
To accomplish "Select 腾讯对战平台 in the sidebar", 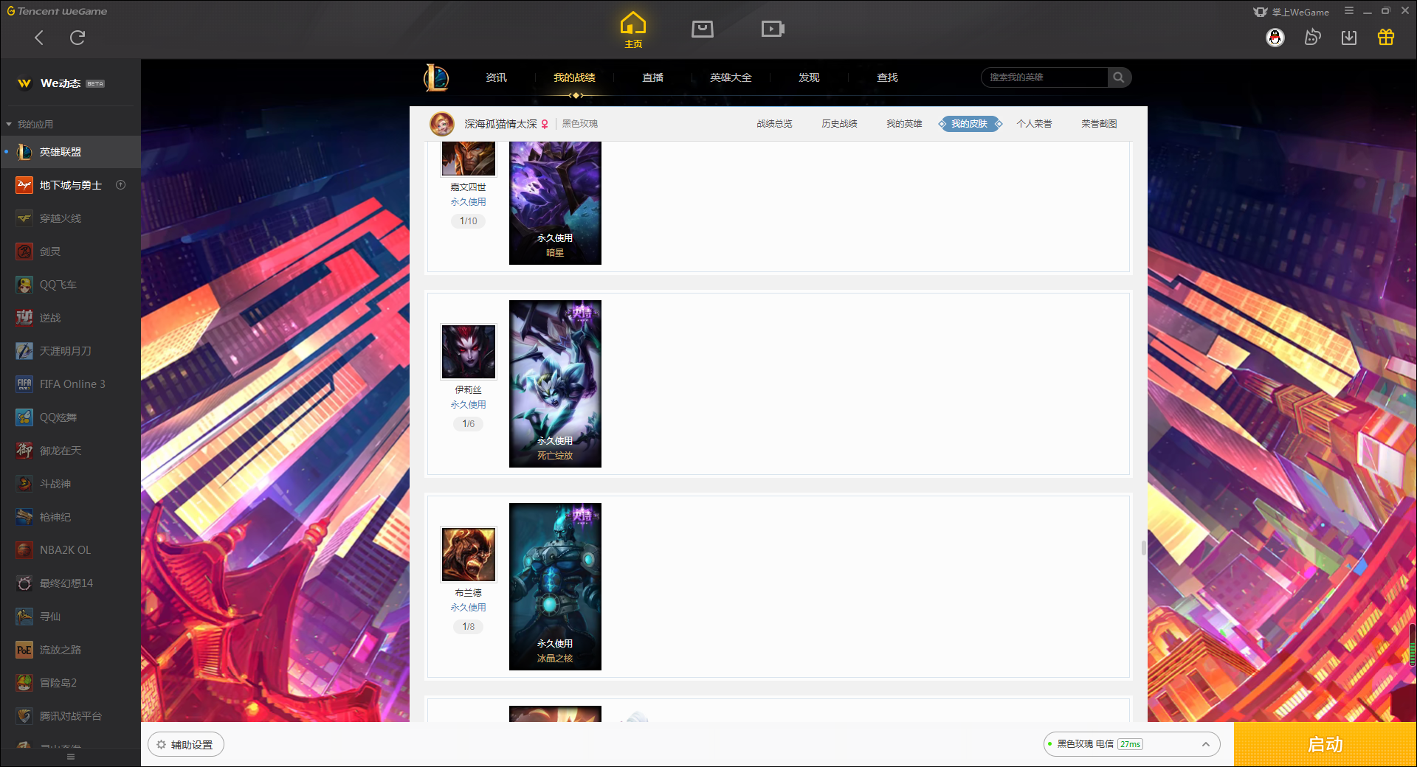I will click(x=70, y=716).
